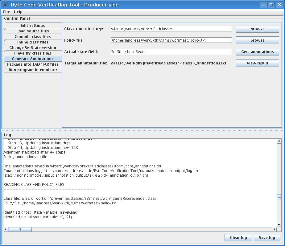Click the 'Policy file:' line in the log
The width and height of the screenshot is (285, 246).
[60, 203]
